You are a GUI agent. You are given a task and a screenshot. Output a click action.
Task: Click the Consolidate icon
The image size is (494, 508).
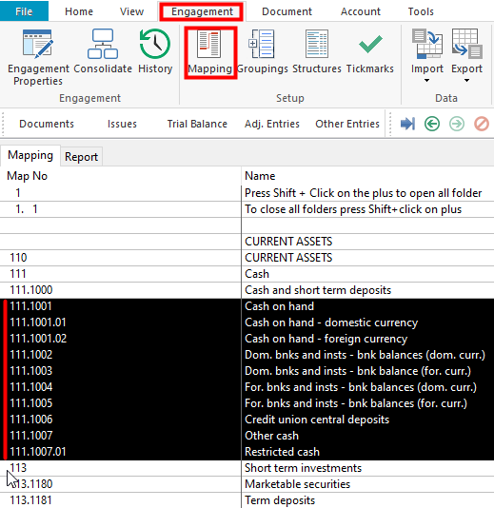(103, 44)
